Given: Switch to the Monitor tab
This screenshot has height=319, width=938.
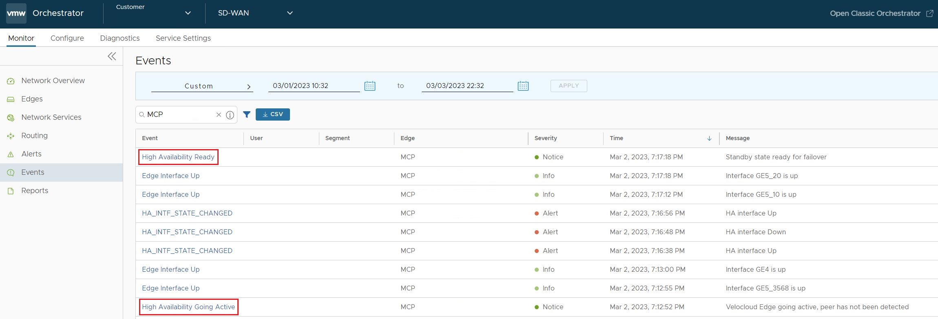Looking at the screenshot, I should [x=21, y=38].
